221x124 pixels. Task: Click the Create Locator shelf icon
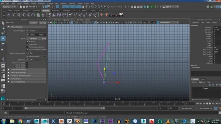tap(9, 14)
